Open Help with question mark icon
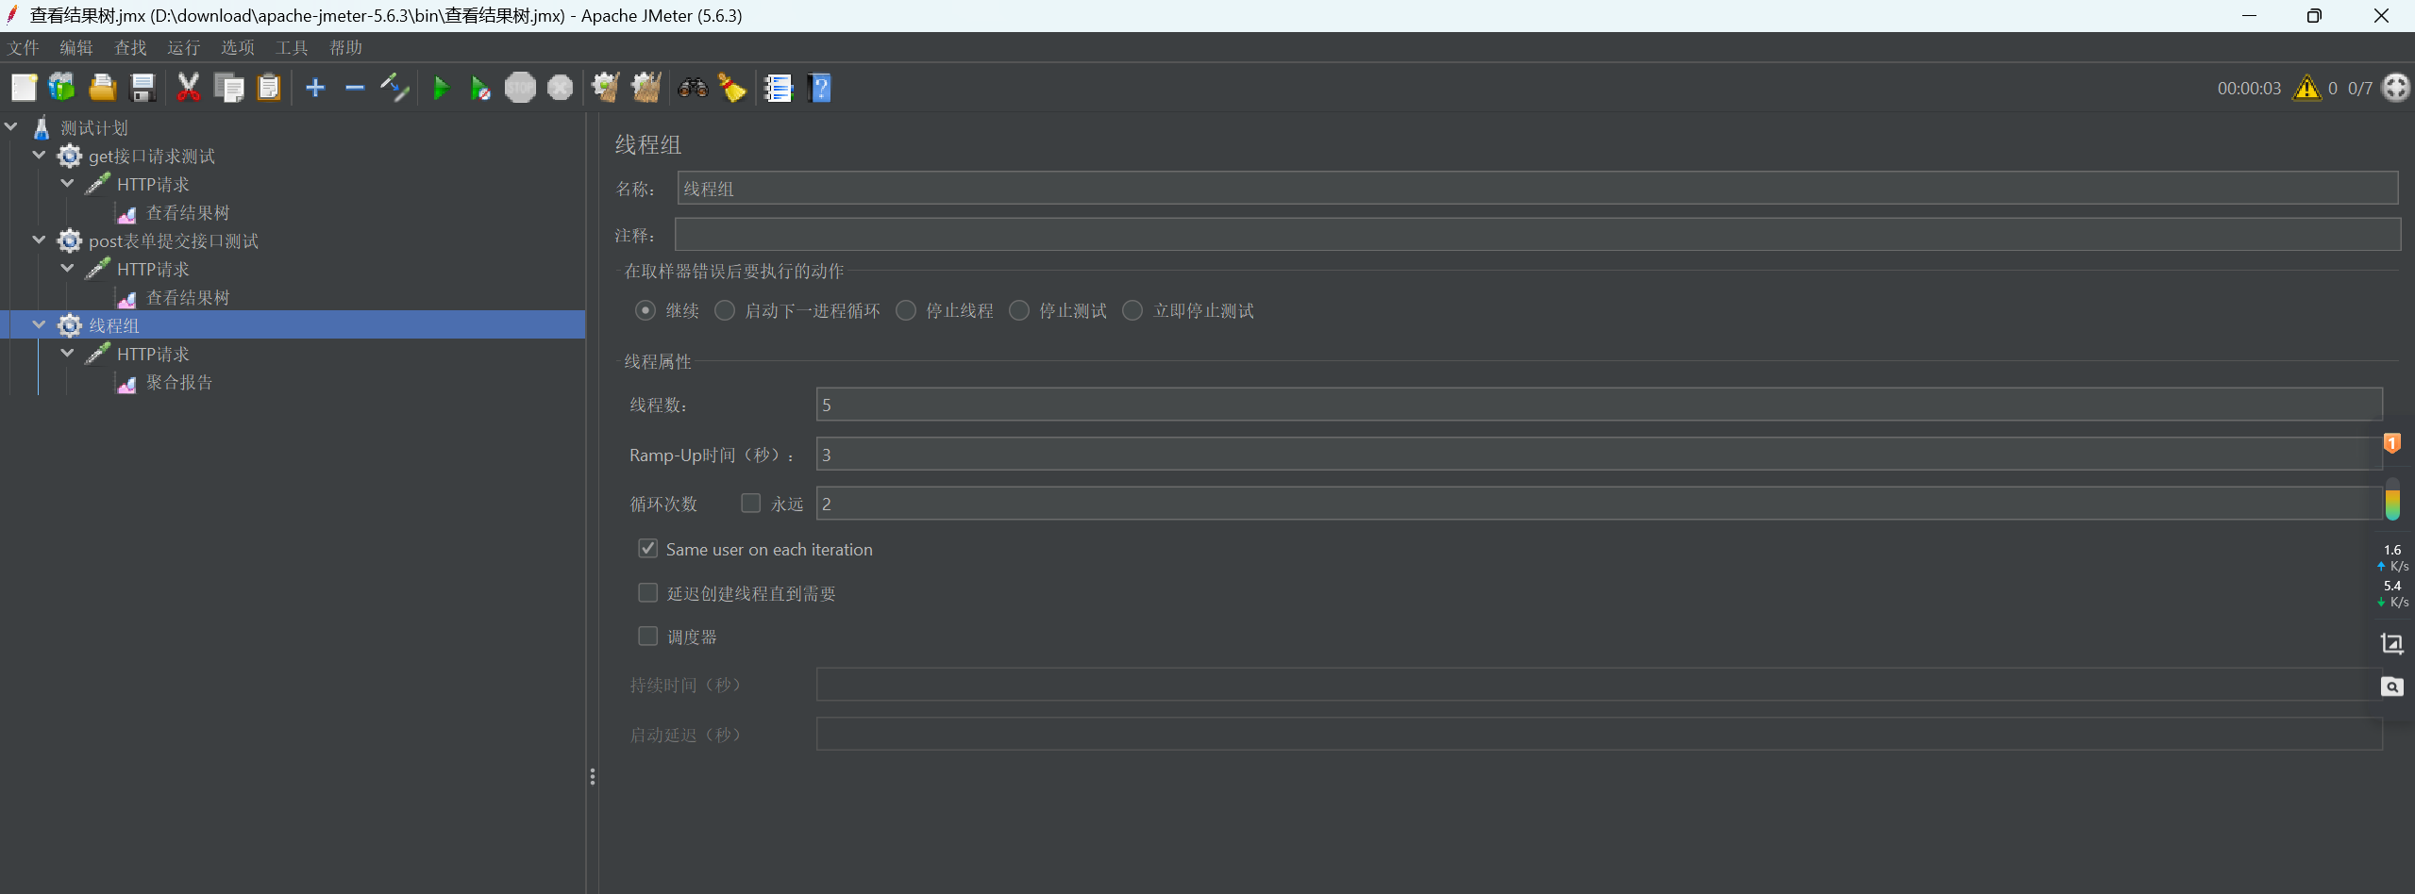 (x=820, y=88)
